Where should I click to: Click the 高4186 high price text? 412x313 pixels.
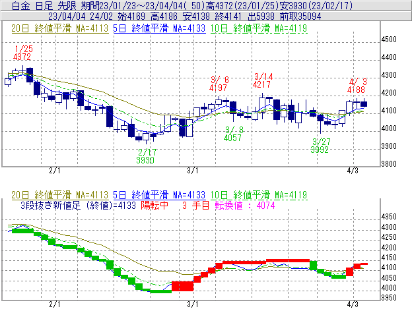point(164,16)
